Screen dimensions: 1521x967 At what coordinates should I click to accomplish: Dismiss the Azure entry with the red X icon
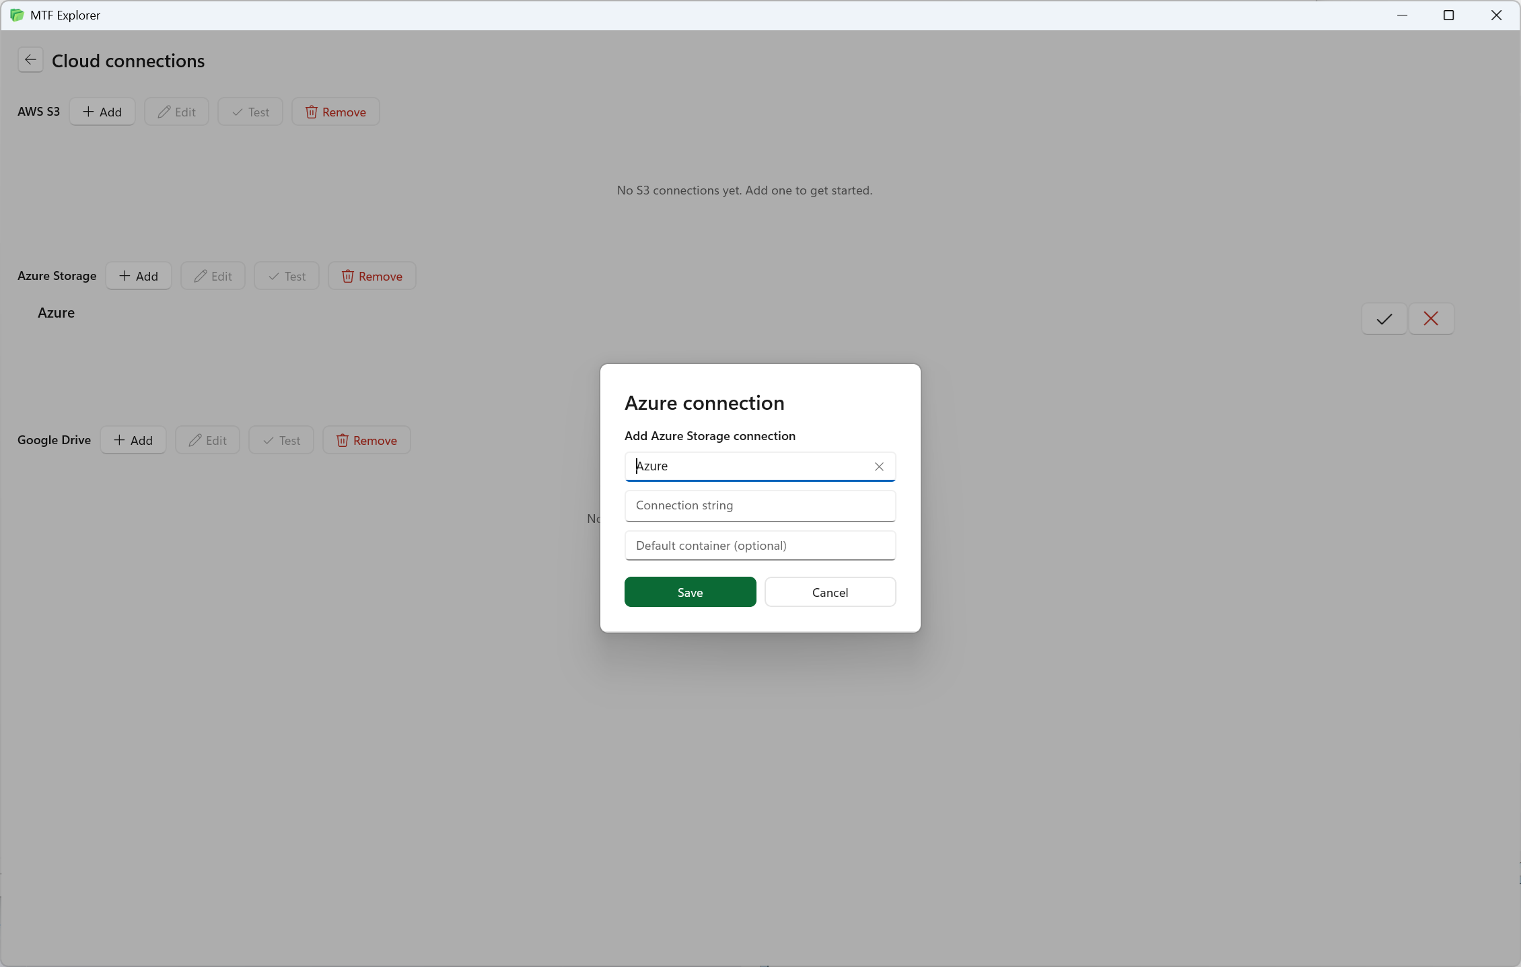point(1431,318)
